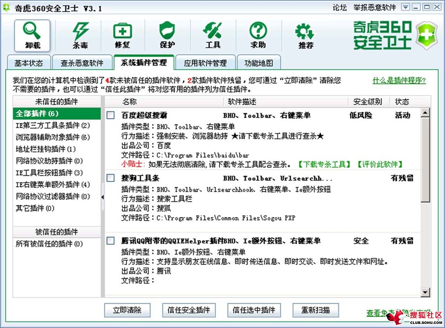
Task: Open the 推荐 recommend gear icon
Action: pos(305,36)
